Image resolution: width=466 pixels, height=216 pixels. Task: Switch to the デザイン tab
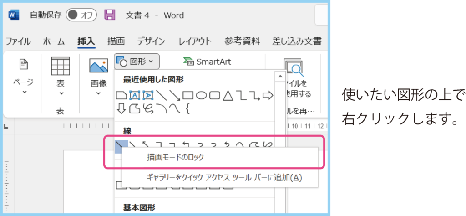point(151,41)
